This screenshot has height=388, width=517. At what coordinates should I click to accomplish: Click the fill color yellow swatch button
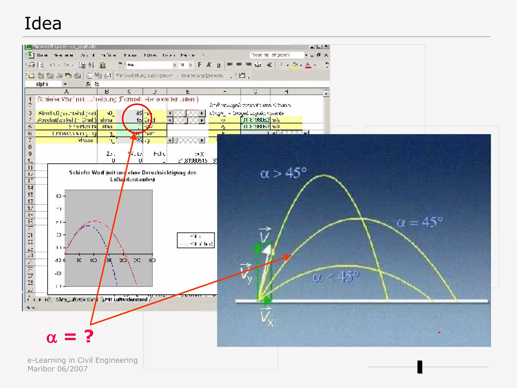[x=295, y=65]
